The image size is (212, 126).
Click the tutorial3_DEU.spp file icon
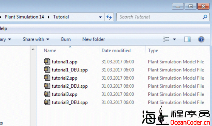[x=47, y=102]
